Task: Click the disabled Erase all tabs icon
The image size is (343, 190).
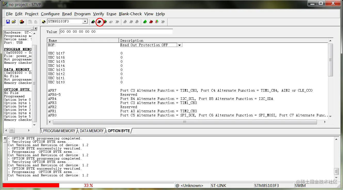Action: (x=163, y=22)
